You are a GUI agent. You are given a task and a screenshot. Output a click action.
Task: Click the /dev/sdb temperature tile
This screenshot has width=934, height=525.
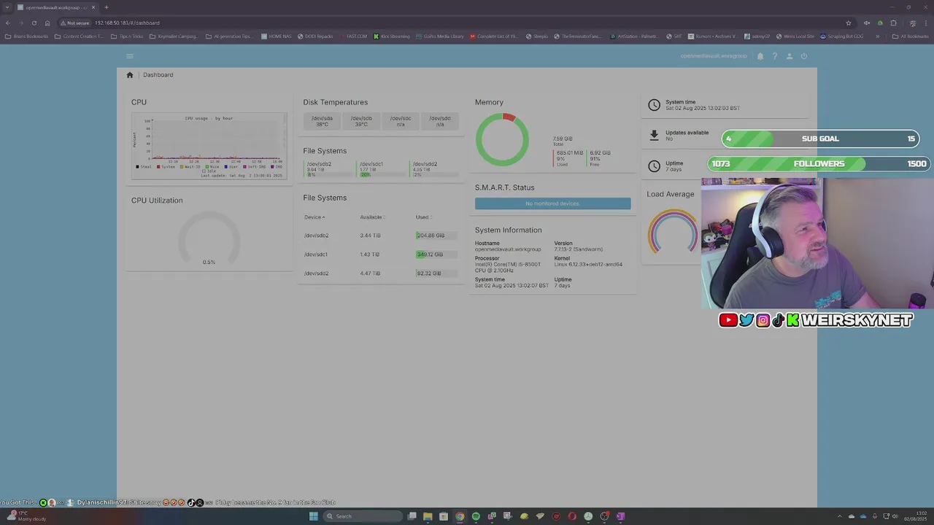361,121
